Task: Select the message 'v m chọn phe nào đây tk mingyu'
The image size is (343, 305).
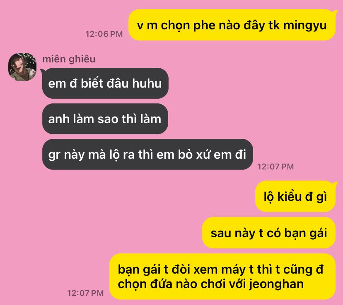Action: [x=232, y=25]
